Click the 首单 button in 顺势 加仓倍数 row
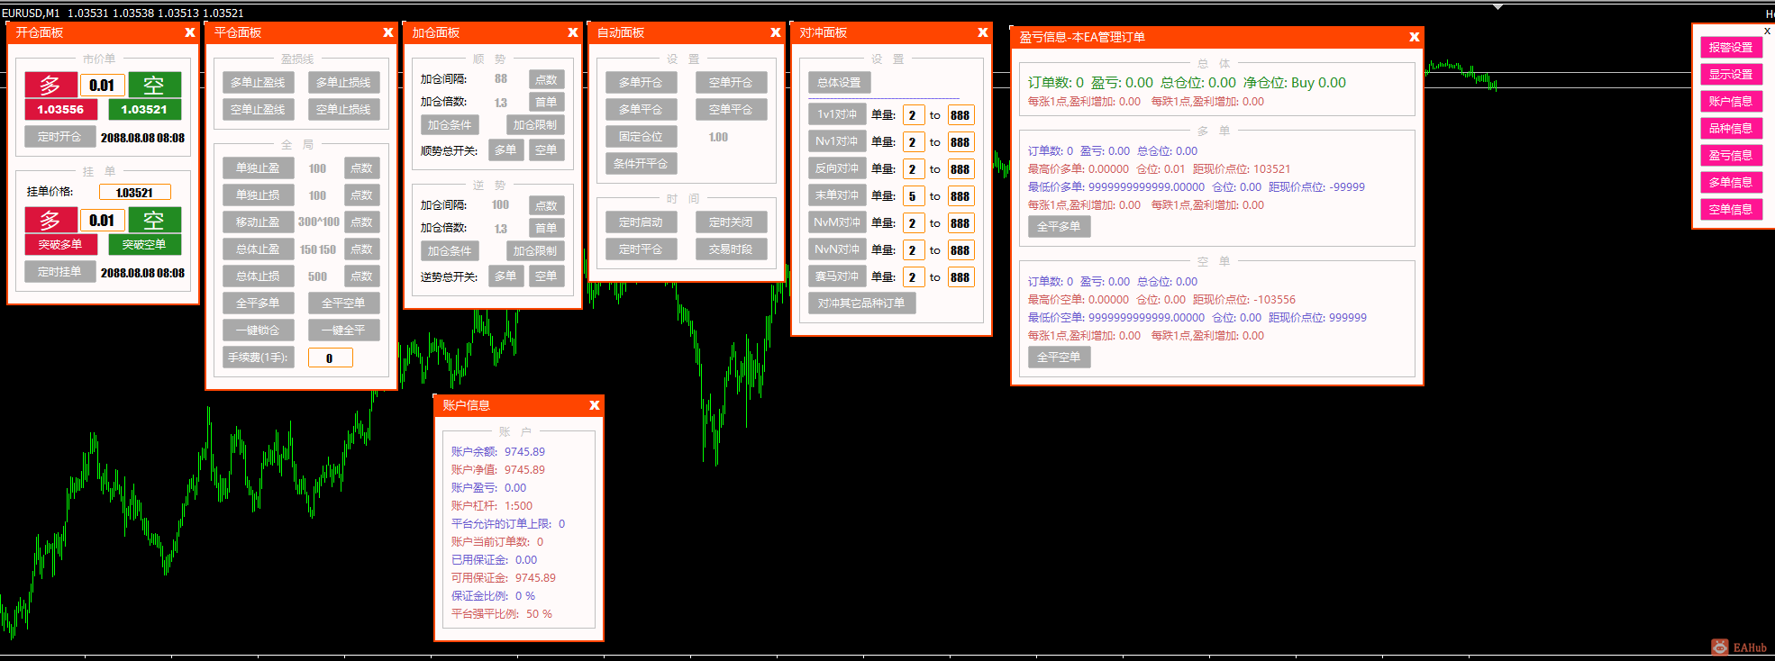The image size is (1775, 661). click(546, 102)
